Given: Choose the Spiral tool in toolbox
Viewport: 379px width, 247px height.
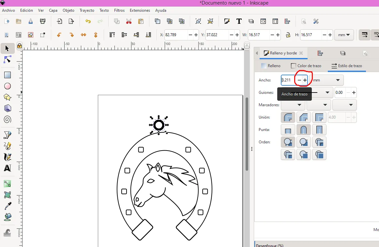Looking at the screenshot, I should coord(7,120).
